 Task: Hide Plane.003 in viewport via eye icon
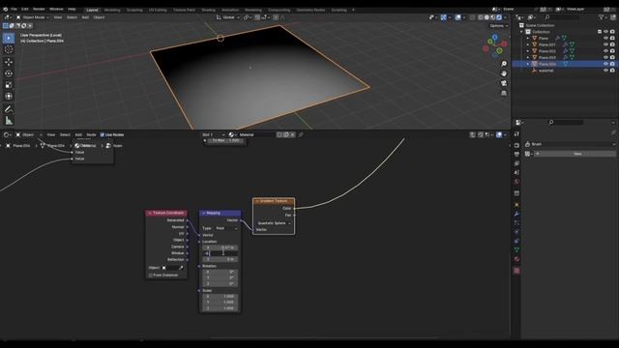click(605, 58)
